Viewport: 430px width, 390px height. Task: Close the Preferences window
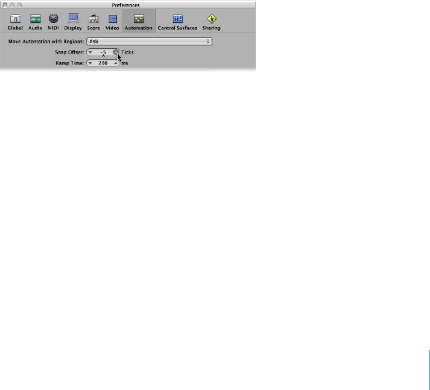click(x=5, y=5)
